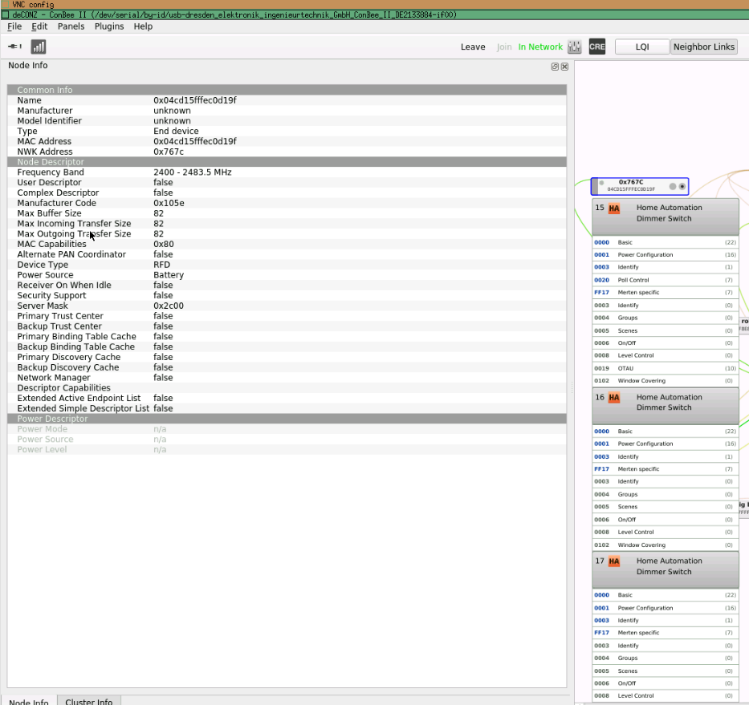Click the HA badge on endpoint 16
This screenshot has height=705, width=749.
click(614, 398)
